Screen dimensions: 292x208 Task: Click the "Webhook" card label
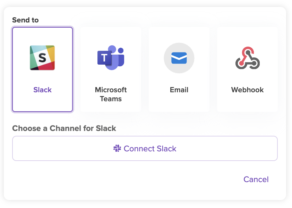click(x=247, y=90)
